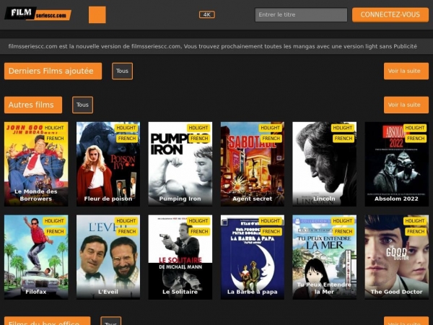Click HDLIGHT badge on Lincoln poster
Viewport: 433px width, 325px height.
point(342,128)
